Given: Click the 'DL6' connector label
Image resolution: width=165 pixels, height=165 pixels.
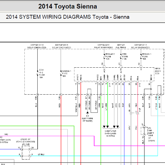Looking at the screenshot, I should click(x=139, y=110).
